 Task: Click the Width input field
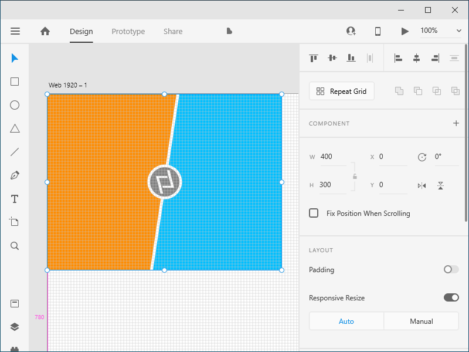(x=333, y=157)
